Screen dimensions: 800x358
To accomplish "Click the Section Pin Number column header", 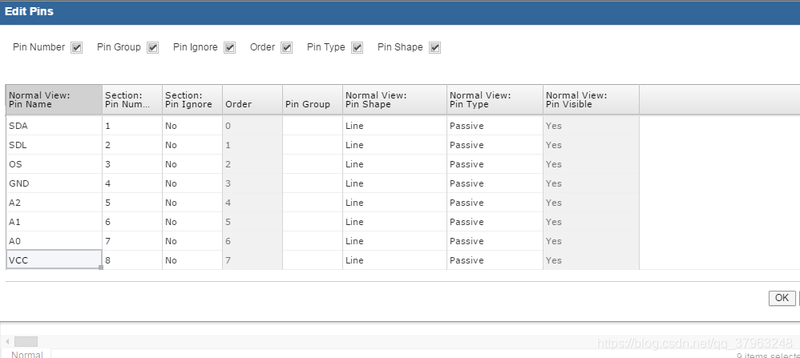I will pos(131,99).
